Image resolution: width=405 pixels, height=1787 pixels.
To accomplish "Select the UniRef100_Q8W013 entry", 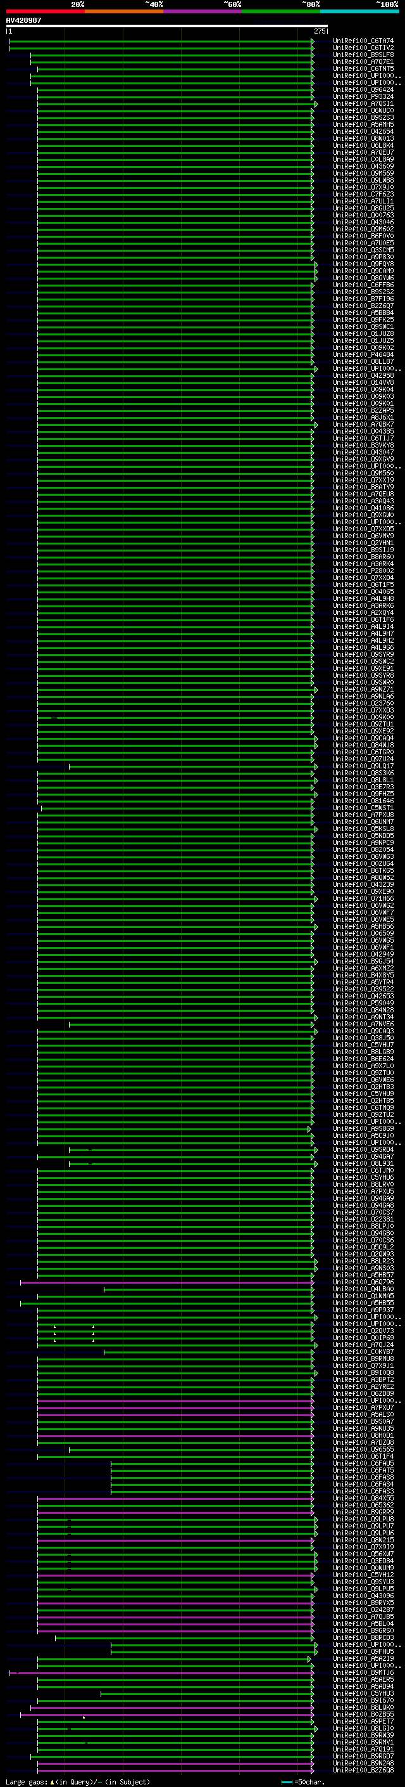I will pyautogui.click(x=363, y=138).
